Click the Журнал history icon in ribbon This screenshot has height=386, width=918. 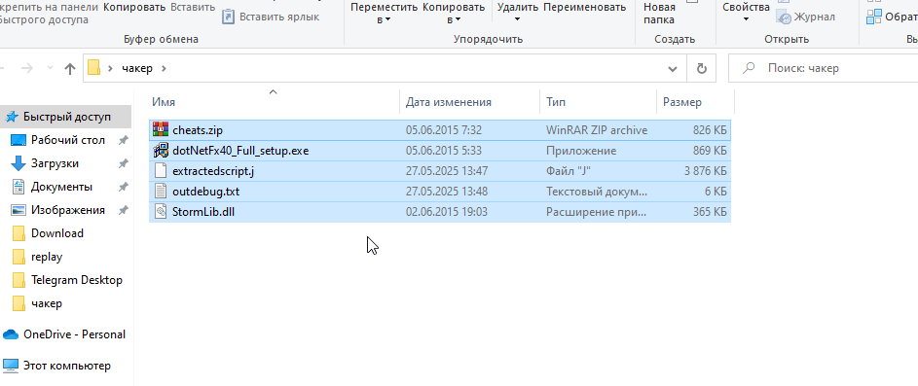point(784,17)
